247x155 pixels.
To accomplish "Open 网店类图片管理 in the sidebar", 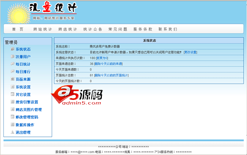I will [29, 110].
